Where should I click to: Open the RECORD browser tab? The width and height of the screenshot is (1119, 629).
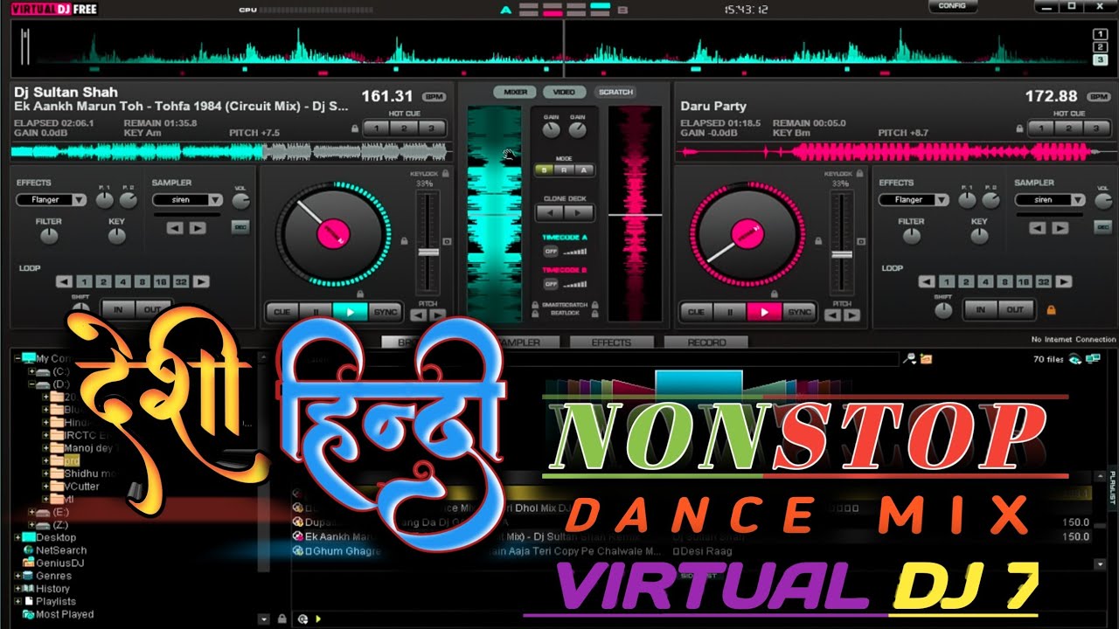point(706,342)
